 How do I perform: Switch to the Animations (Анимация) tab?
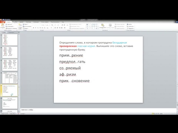[x=36, y=22]
